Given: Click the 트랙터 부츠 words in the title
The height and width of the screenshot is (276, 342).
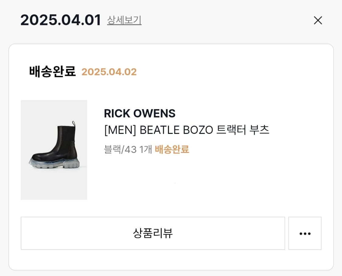Looking at the screenshot, I should point(243,130).
